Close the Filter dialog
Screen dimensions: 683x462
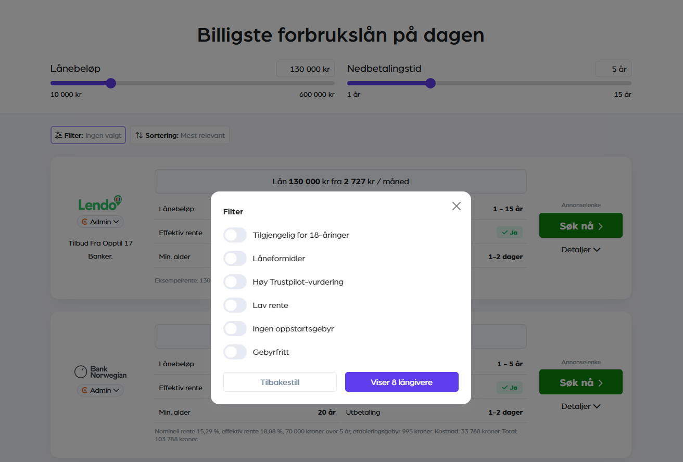[x=457, y=206]
